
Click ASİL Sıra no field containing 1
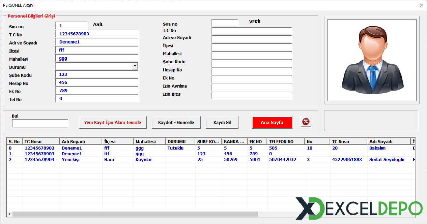[x=71, y=26]
